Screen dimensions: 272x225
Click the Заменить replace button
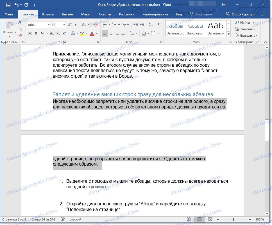point(245,29)
